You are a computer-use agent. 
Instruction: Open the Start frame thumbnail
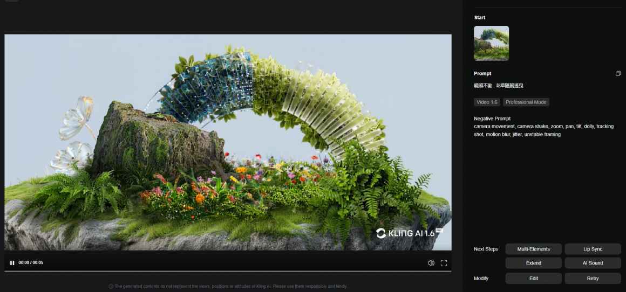coord(491,43)
